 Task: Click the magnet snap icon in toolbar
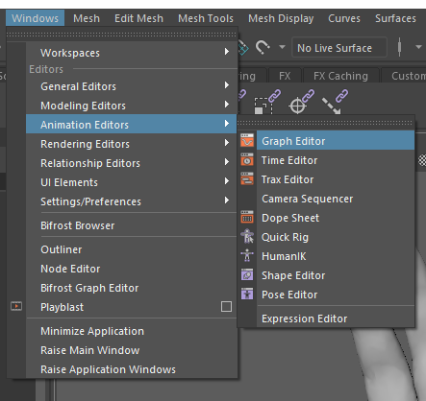(x=263, y=47)
